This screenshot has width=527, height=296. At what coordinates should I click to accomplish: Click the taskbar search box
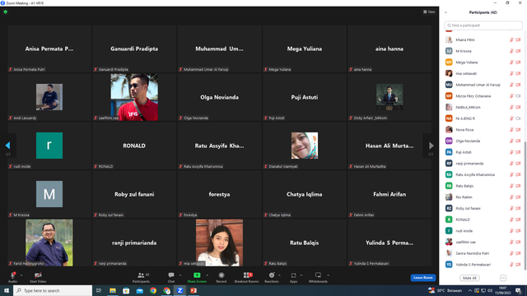click(x=53, y=290)
